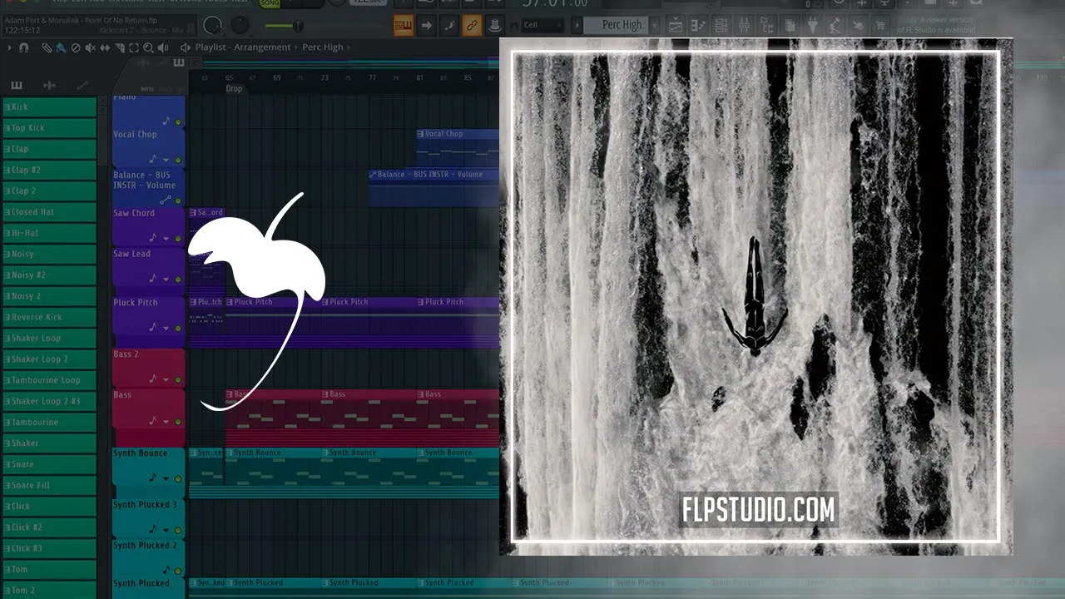Select the Zoom magnifier tool in playlist toolbar
The image size is (1065, 599).
click(147, 47)
